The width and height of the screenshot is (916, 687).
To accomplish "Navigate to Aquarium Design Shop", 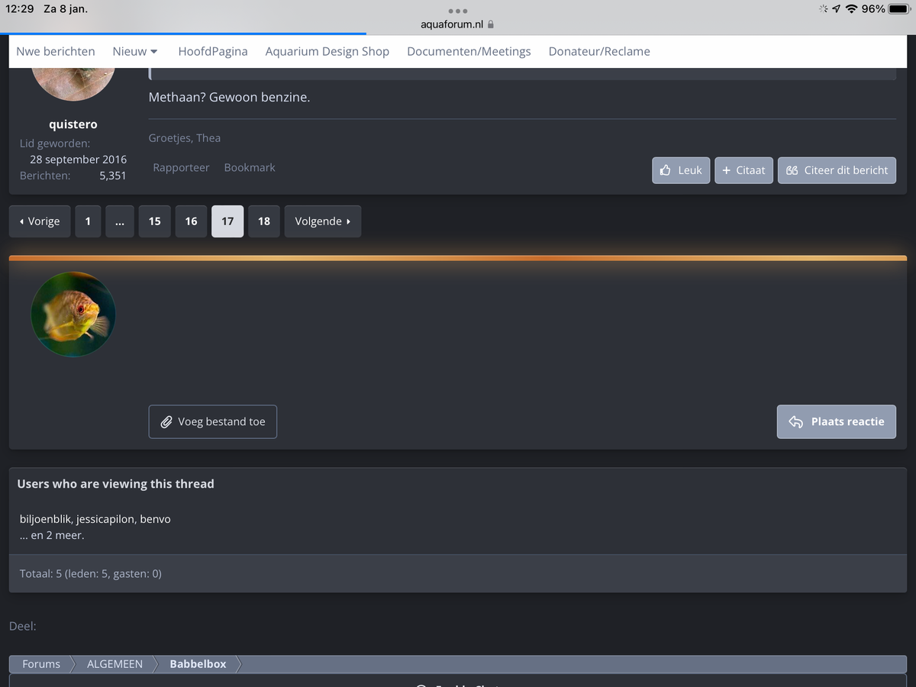I will (327, 51).
